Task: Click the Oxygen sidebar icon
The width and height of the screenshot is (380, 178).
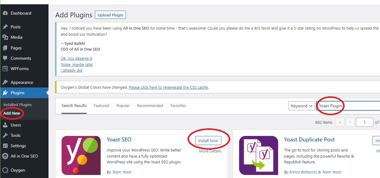Action: click(x=5, y=170)
